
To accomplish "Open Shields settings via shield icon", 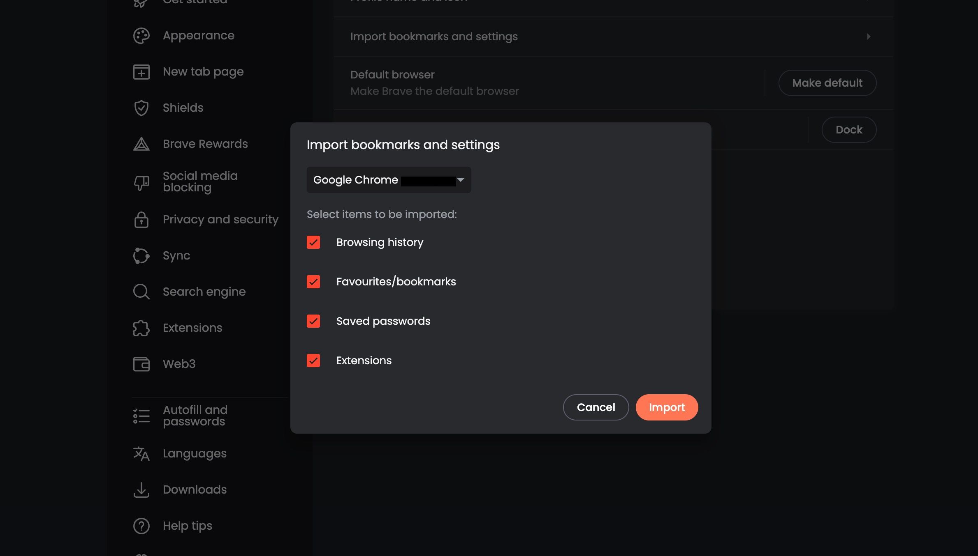I will (x=141, y=108).
